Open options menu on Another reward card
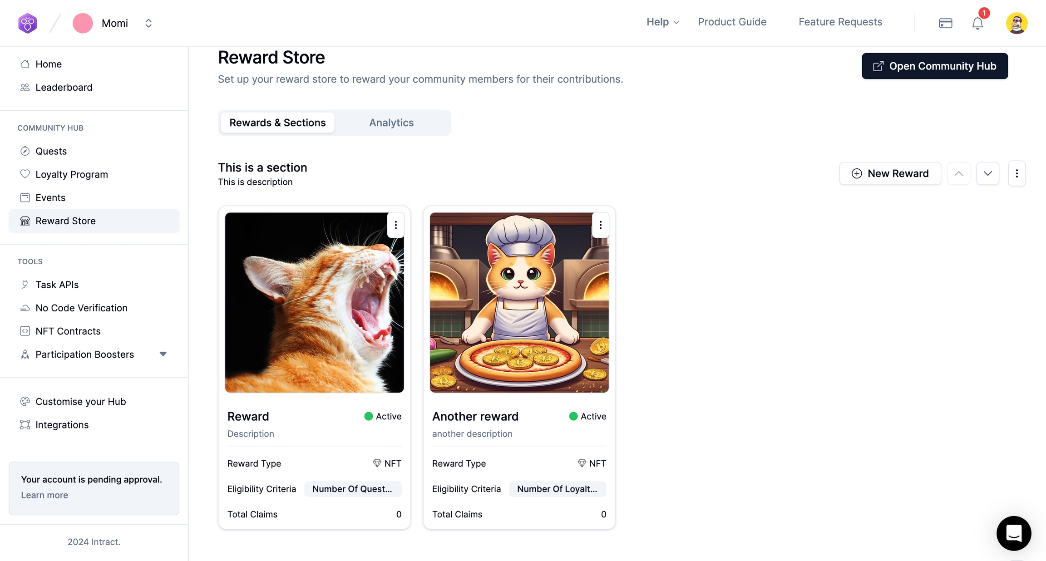The width and height of the screenshot is (1046, 561). tap(601, 225)
